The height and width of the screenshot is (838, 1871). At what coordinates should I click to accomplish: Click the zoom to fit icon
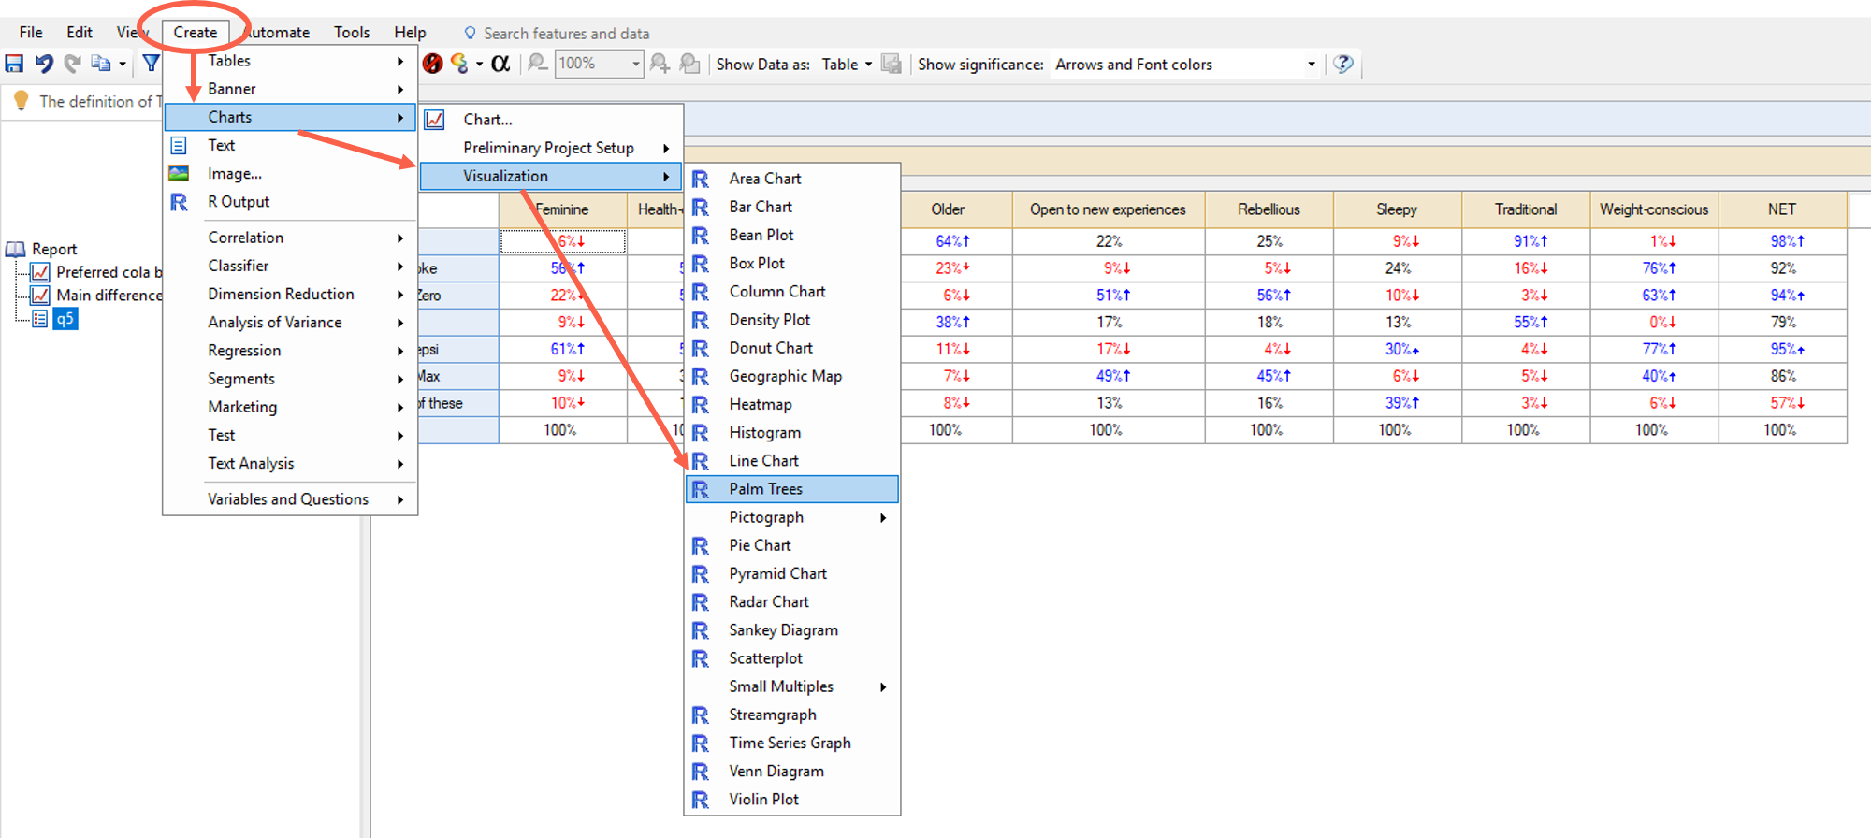[x=689, y=64]
